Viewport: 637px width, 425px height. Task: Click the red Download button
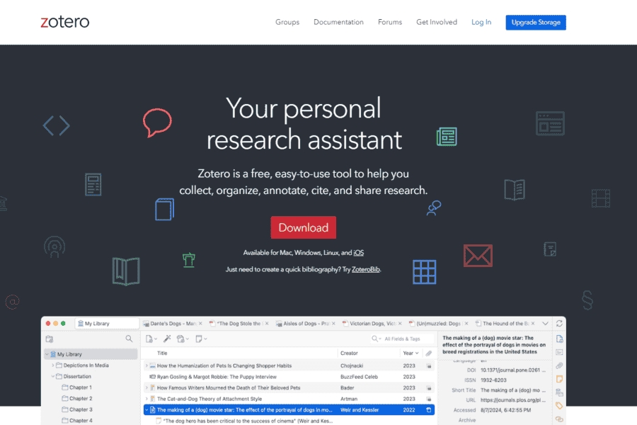[x=304, y=227]
